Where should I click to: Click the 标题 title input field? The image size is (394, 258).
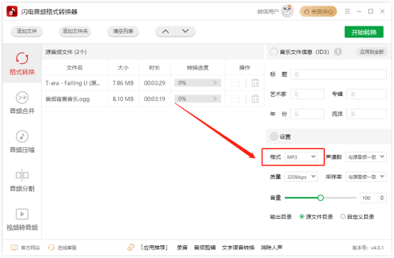(x=339, y=75)
